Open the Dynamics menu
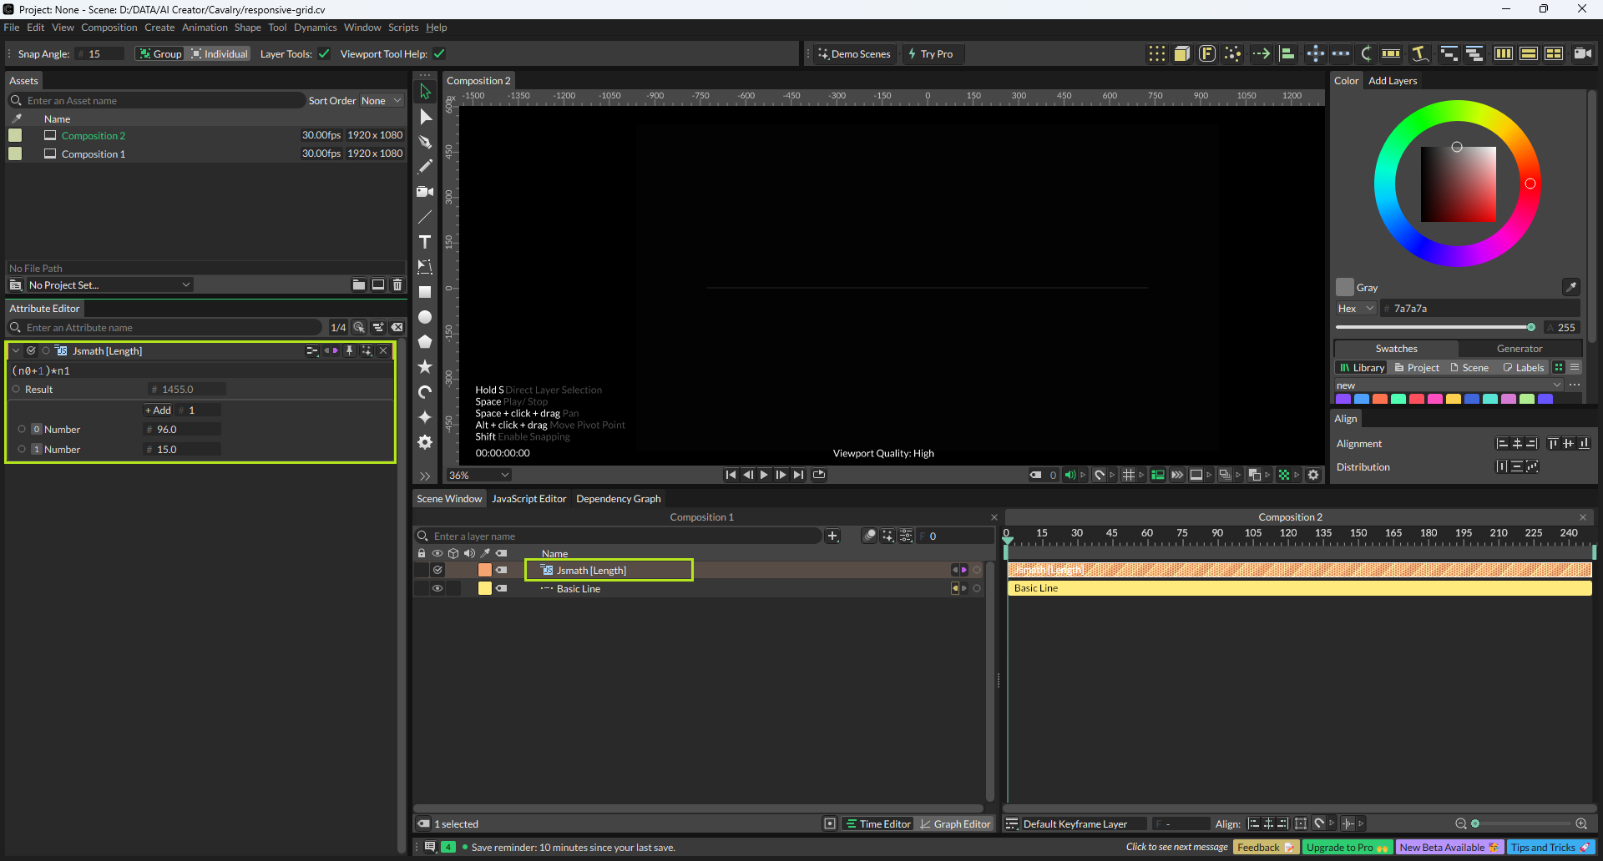Image resolution: width=1603 pixels, height=861 pixels. [x=315, y=28]
